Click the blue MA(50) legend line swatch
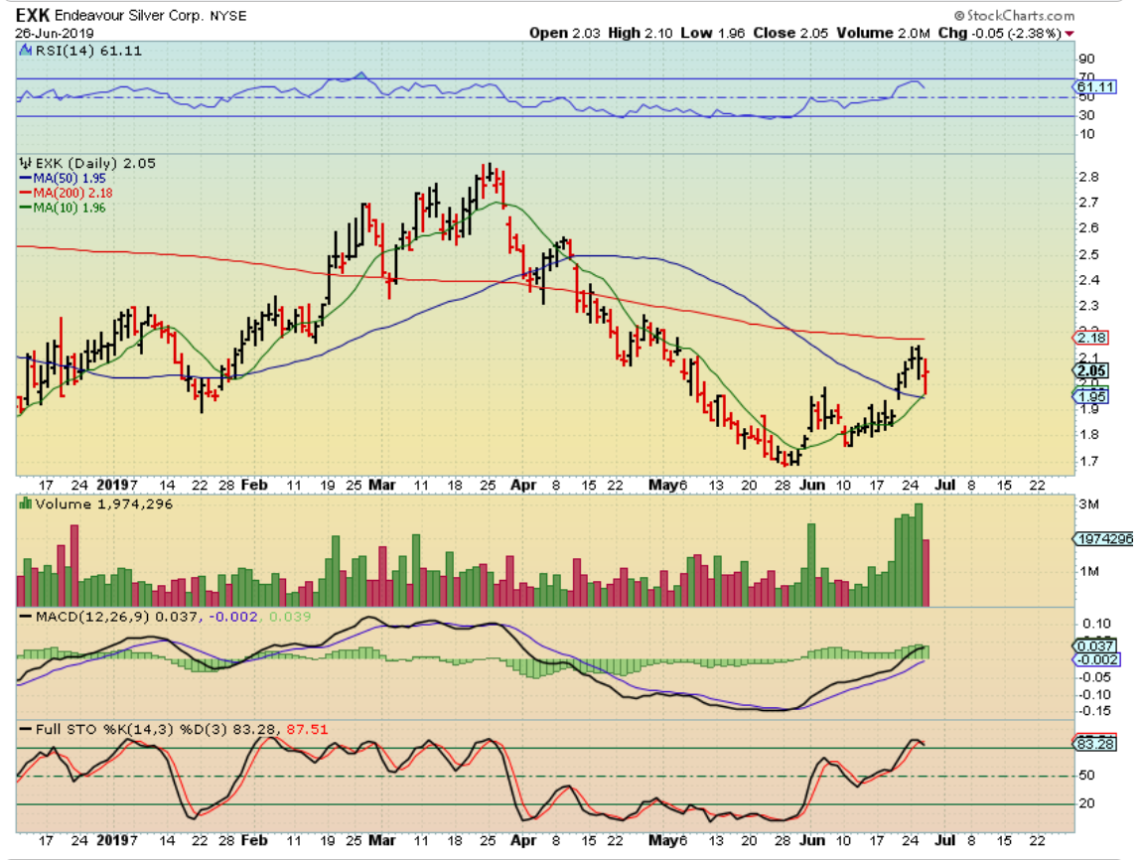The image size is (1142, 860). coord(26,179)
